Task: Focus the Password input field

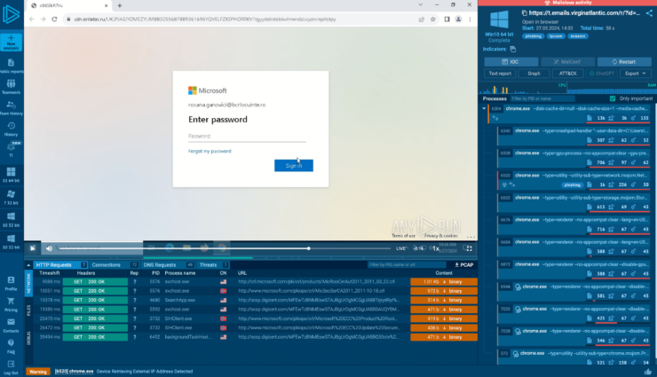Action: pos(247,137)
